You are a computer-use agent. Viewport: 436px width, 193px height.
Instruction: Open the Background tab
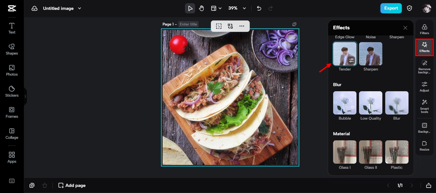(x=424, y=128)
